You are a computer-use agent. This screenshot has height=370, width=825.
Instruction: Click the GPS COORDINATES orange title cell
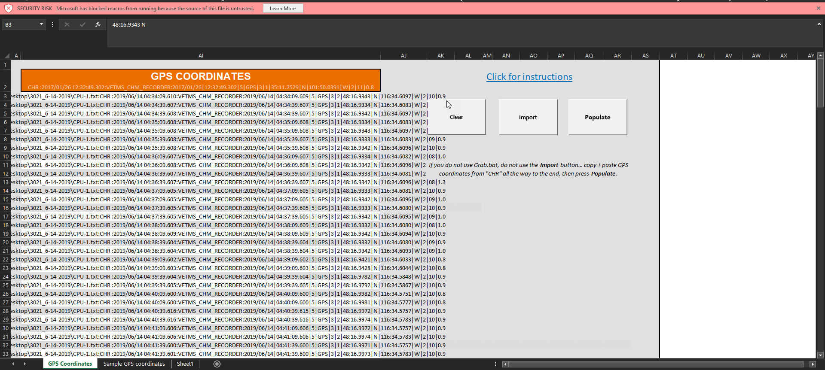[x=201, y=80]
